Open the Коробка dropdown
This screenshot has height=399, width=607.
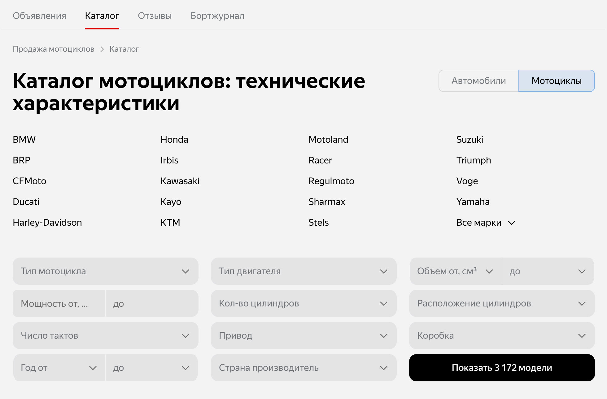(x=502, y=336)
